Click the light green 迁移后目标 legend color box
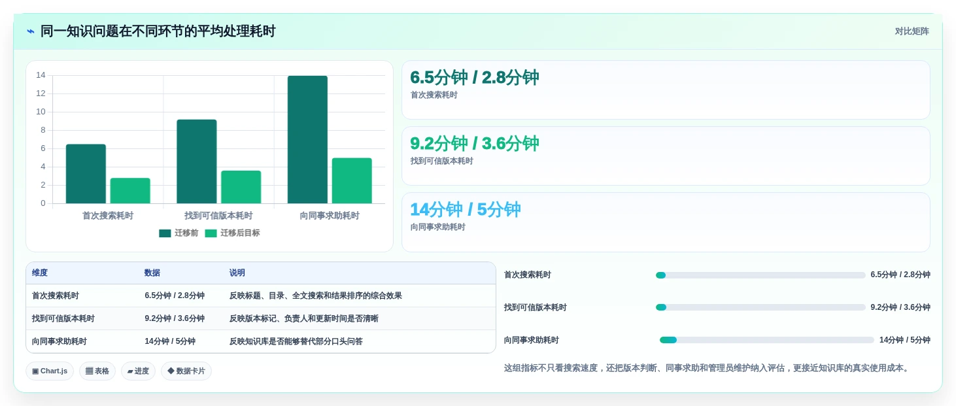Viewport: 956px width, 406px height. (x=211, y=233)
